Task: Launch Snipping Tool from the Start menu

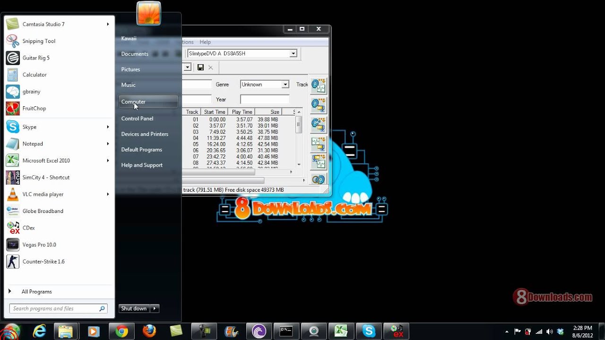Action: point(59,41)
